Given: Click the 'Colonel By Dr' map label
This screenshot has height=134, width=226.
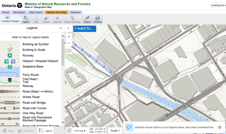Looking at the screenshot, I should (172, 97).
